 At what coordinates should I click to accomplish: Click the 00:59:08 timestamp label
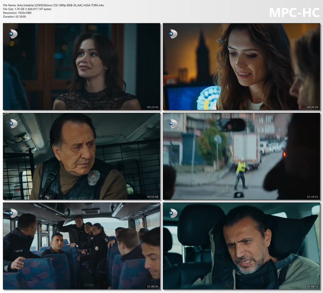pyautogui.click(x=153, y=197)
